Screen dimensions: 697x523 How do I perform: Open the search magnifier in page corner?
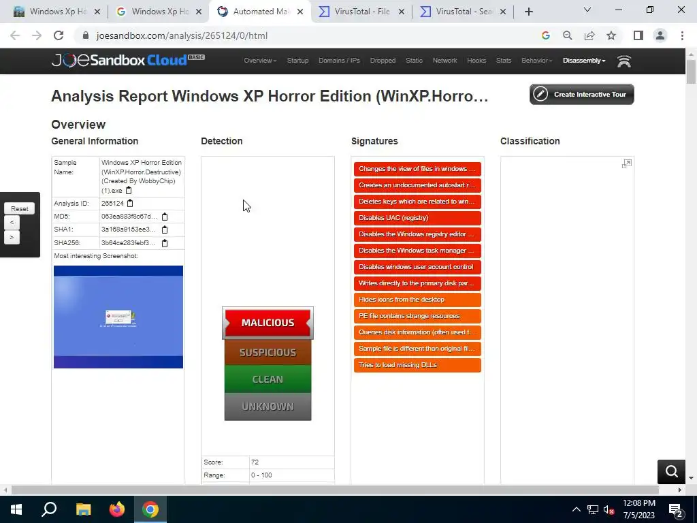[x=671, y=471]
